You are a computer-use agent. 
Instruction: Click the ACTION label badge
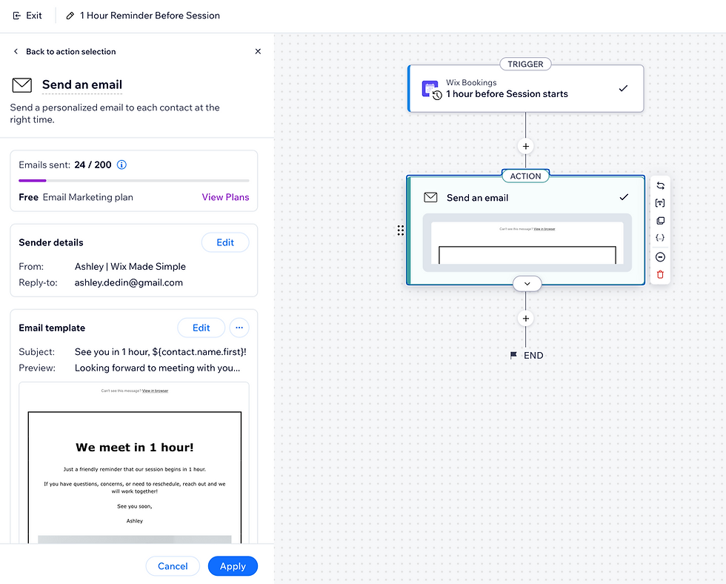(525, 176)
